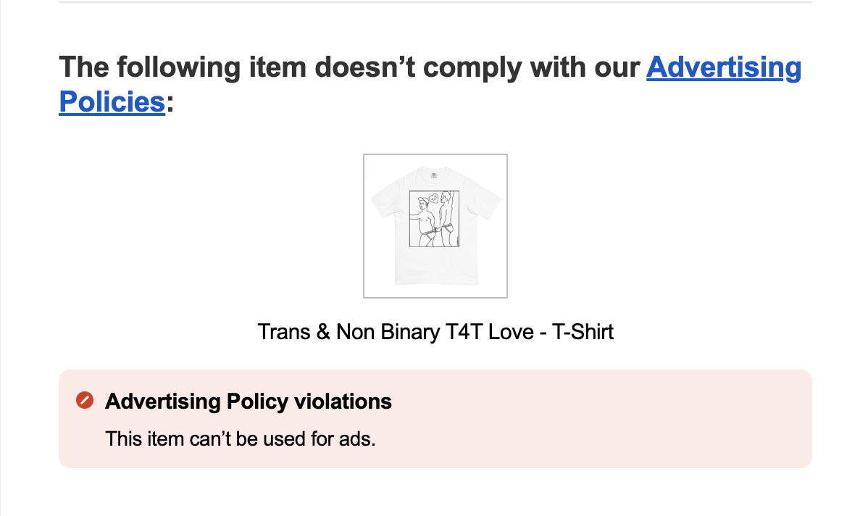The width and height of the screenshot is (868, 516).
Task: Select the "Advertising Policy violations" title
Action: [248, 401]
